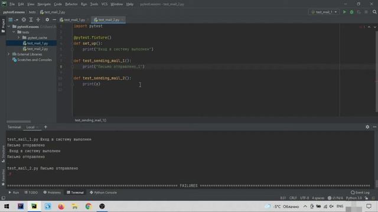Open the Event Log

(x=360, y=193)
